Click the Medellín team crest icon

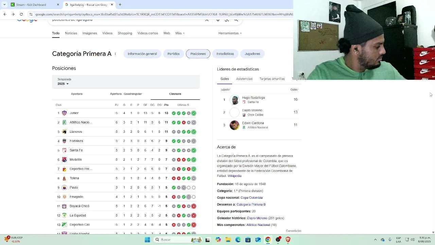64,160
